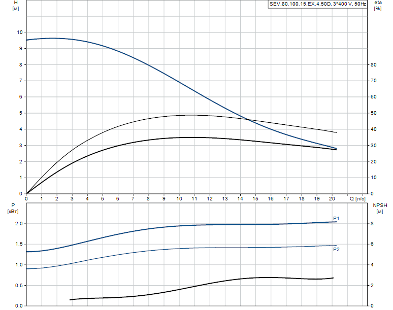Click the 11 tick on the Q axis

click(x=194, y=199)
